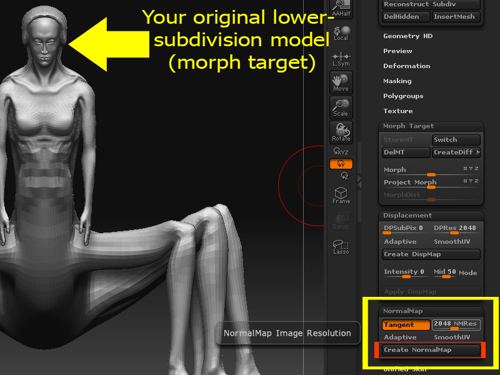Screen dimensions: 500x375
Task: Activate the Rotate tool
Action: 341,132
